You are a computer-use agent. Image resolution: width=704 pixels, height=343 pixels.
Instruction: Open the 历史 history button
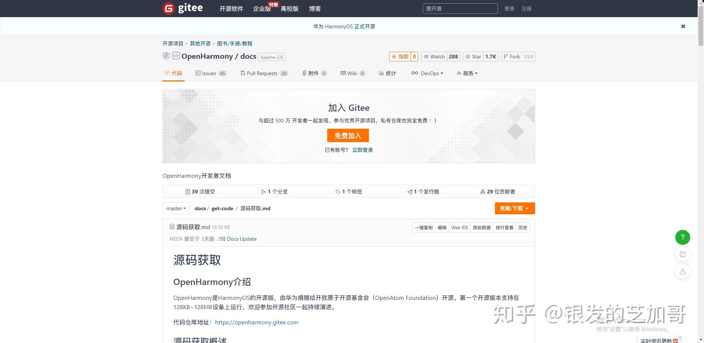[523, 228]
